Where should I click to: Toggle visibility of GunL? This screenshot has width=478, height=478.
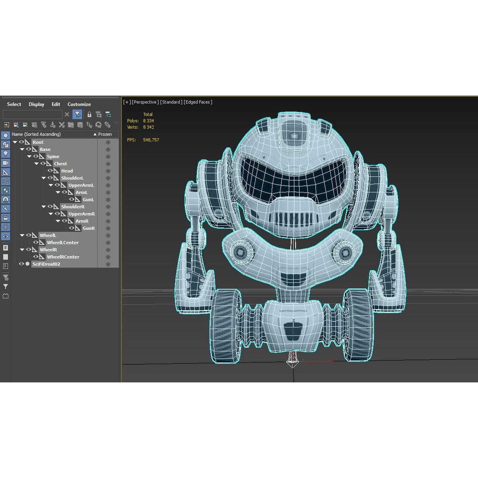coord(72,199)
